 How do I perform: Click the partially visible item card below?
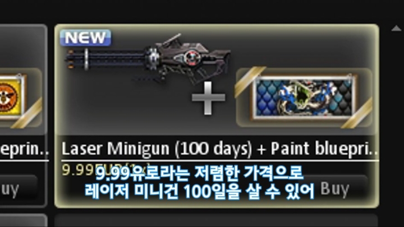(216, 220)
